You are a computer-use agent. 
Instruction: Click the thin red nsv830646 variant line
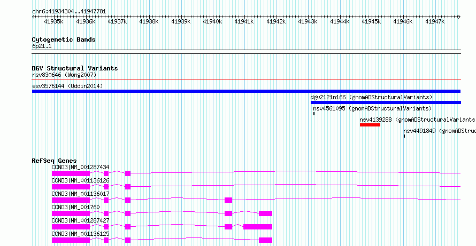(x=246, y=80)
